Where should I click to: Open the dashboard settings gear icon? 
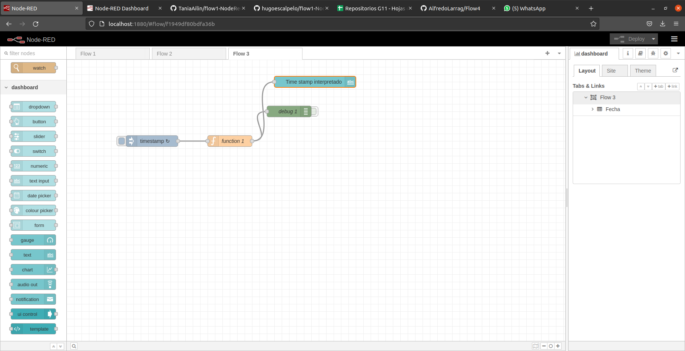coord(665,53)
